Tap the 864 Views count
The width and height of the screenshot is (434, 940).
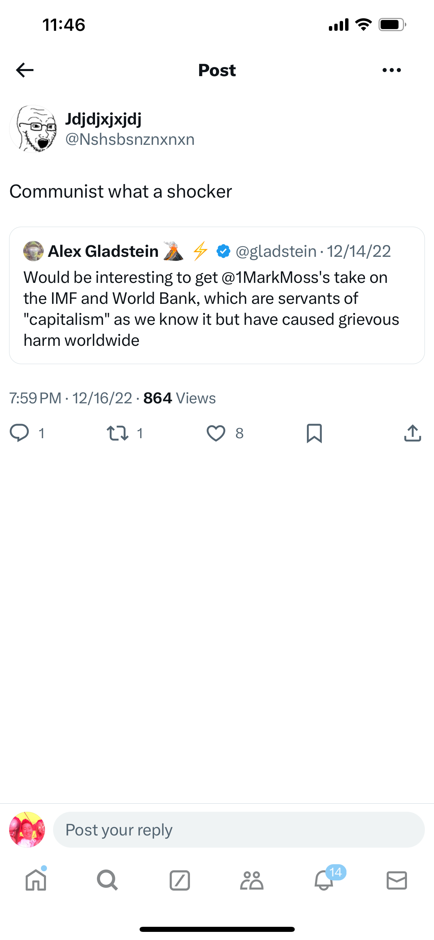[x=179, y=398]
